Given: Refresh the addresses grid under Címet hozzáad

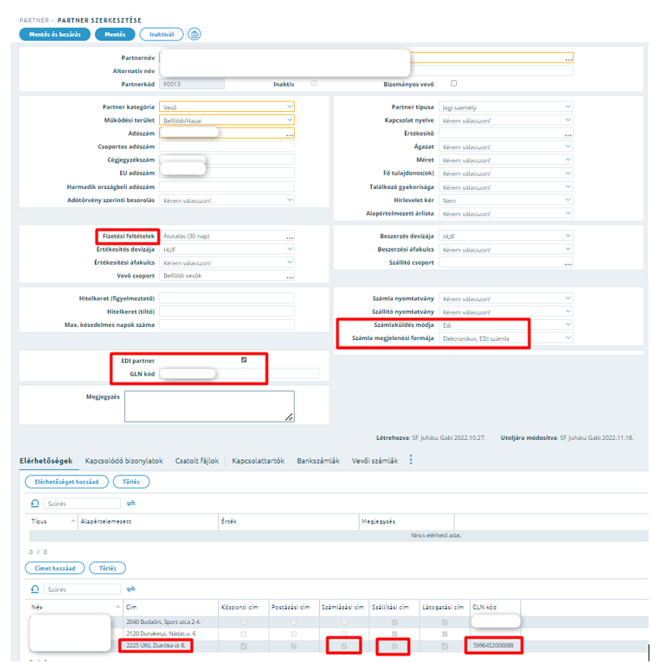Looking at the screenshot, I should coord(35,589).
